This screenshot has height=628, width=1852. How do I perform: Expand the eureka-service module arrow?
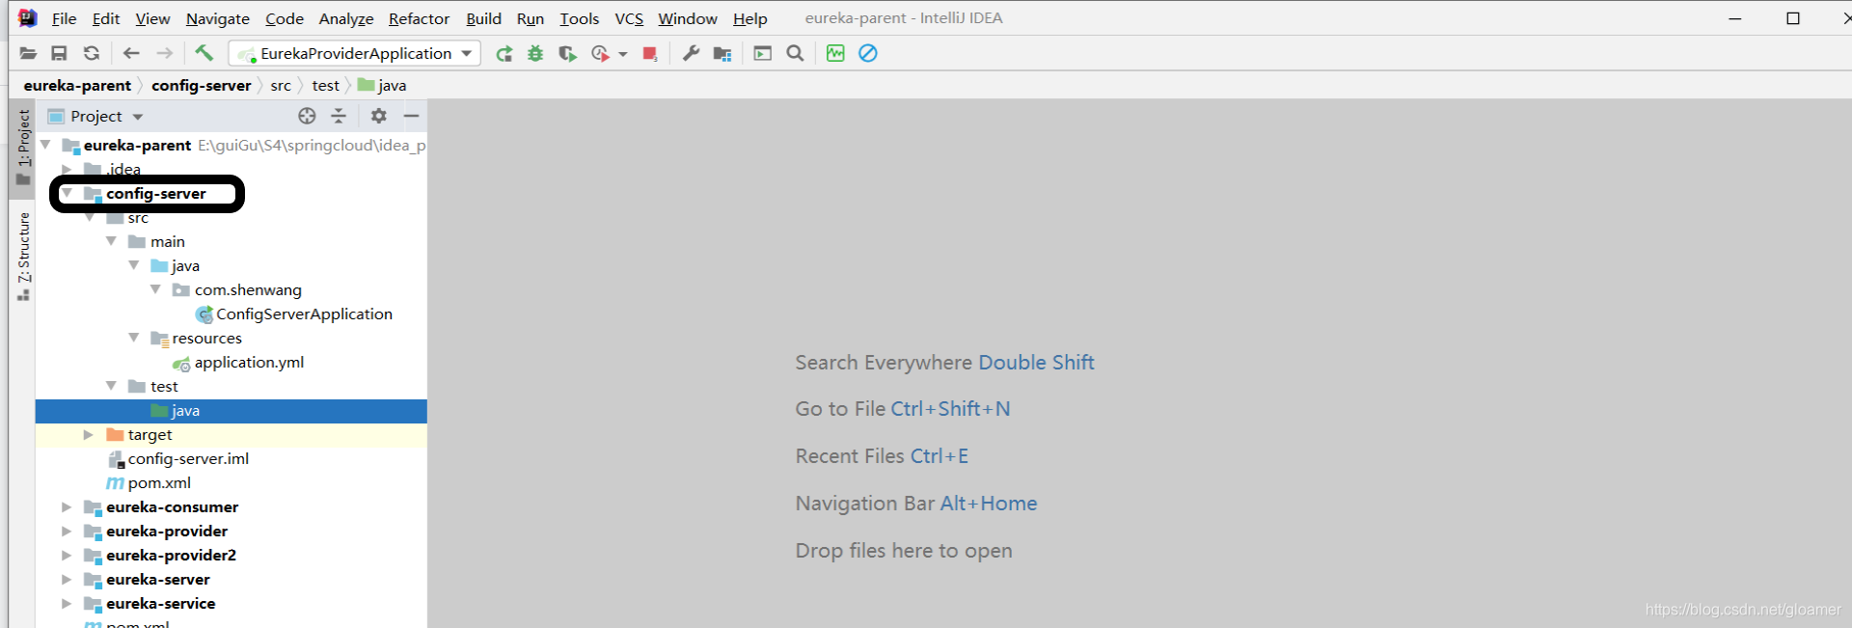pos(67,604)
